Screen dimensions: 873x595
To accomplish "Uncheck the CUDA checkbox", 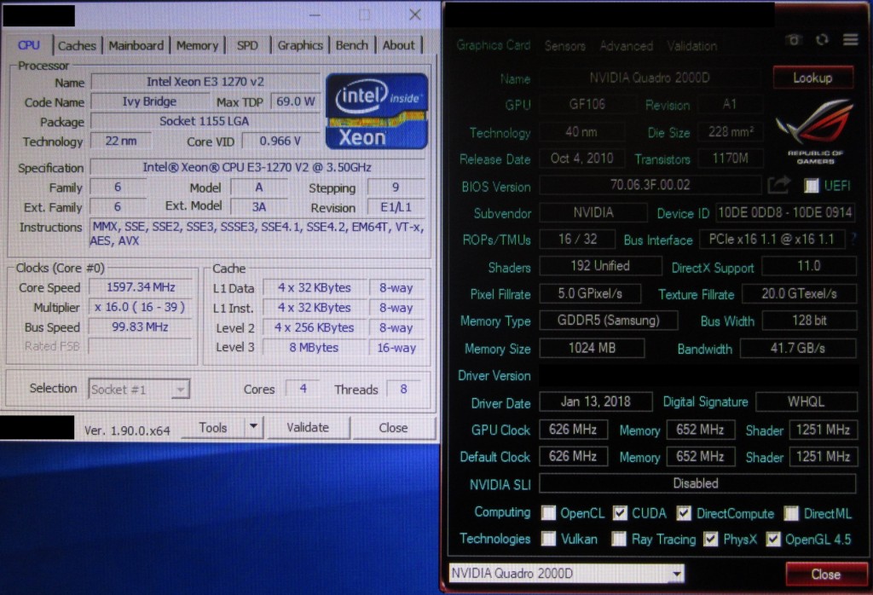I will [x=620, y=513].
